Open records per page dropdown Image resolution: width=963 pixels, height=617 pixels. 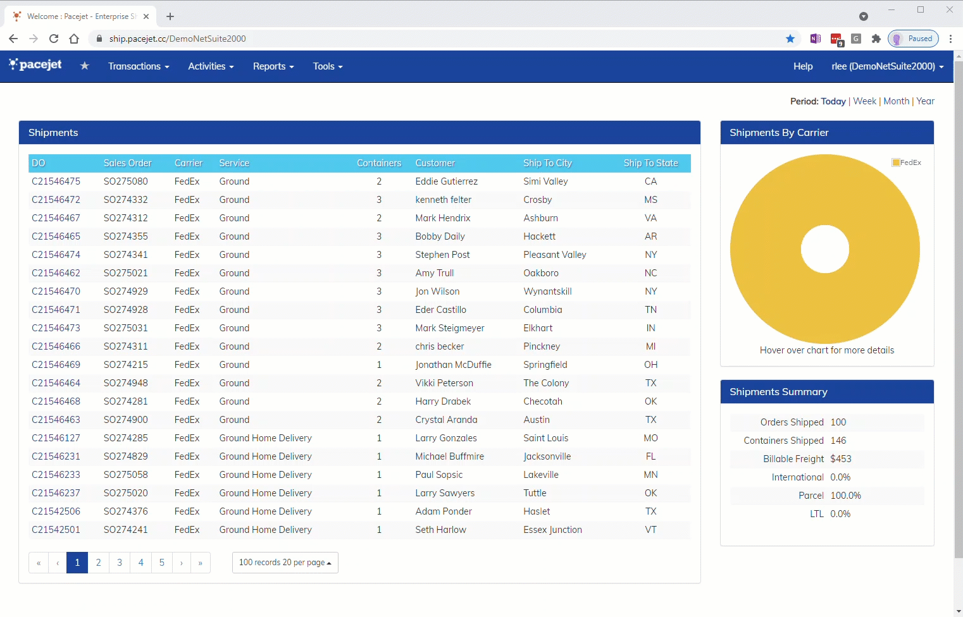285,563
